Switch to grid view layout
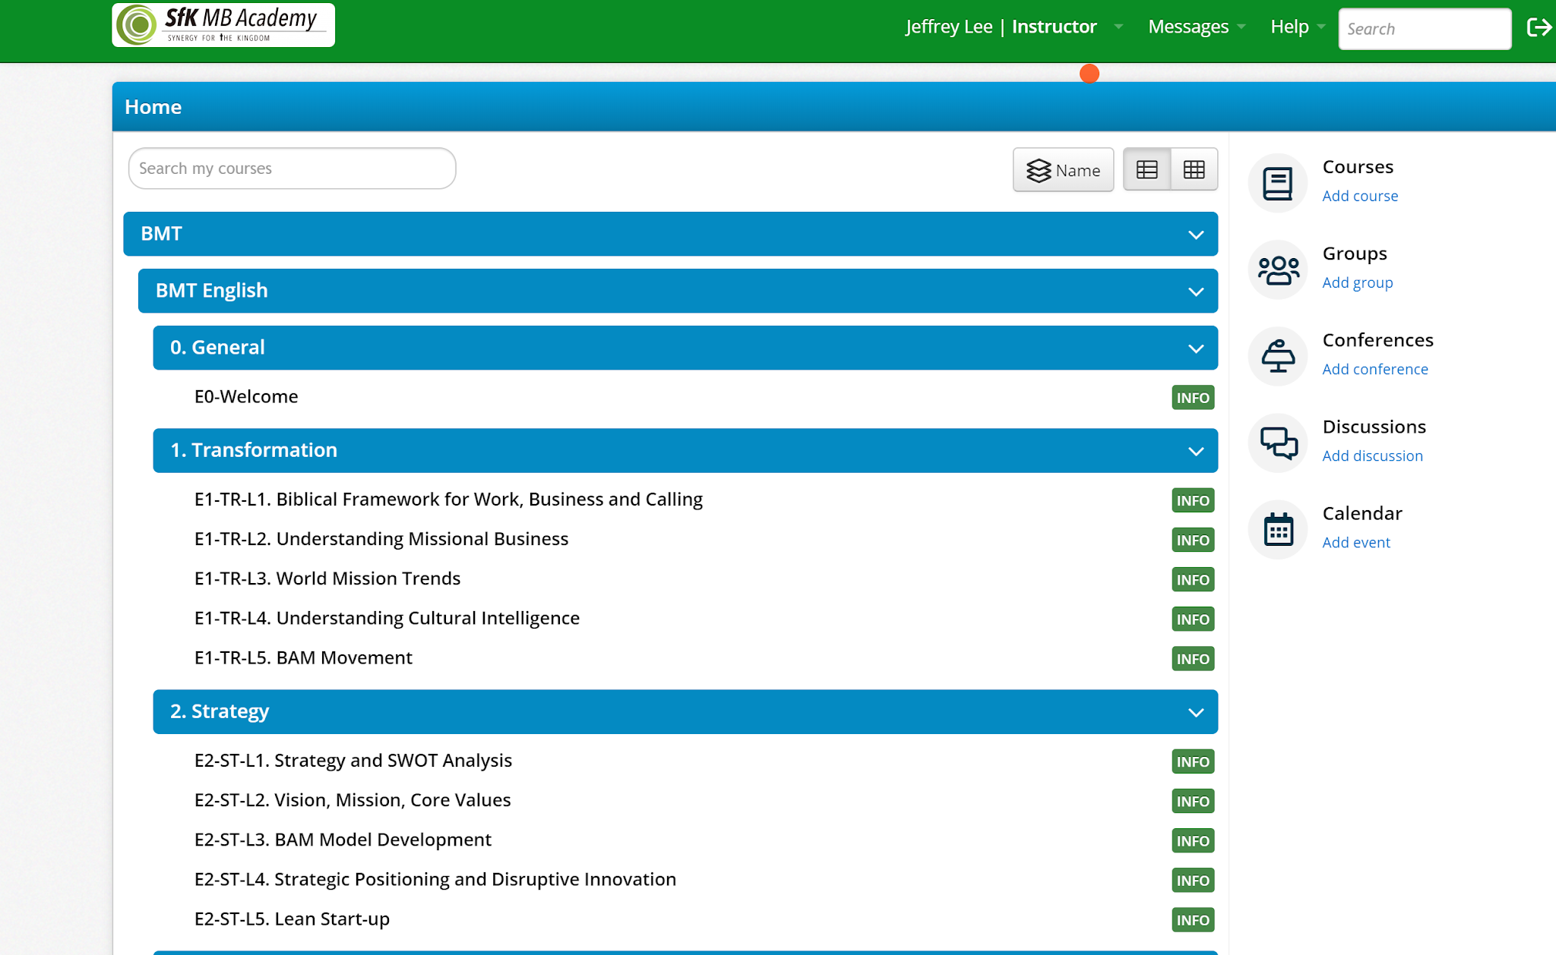This screenshot has width=1556, height=955. 1194,169
